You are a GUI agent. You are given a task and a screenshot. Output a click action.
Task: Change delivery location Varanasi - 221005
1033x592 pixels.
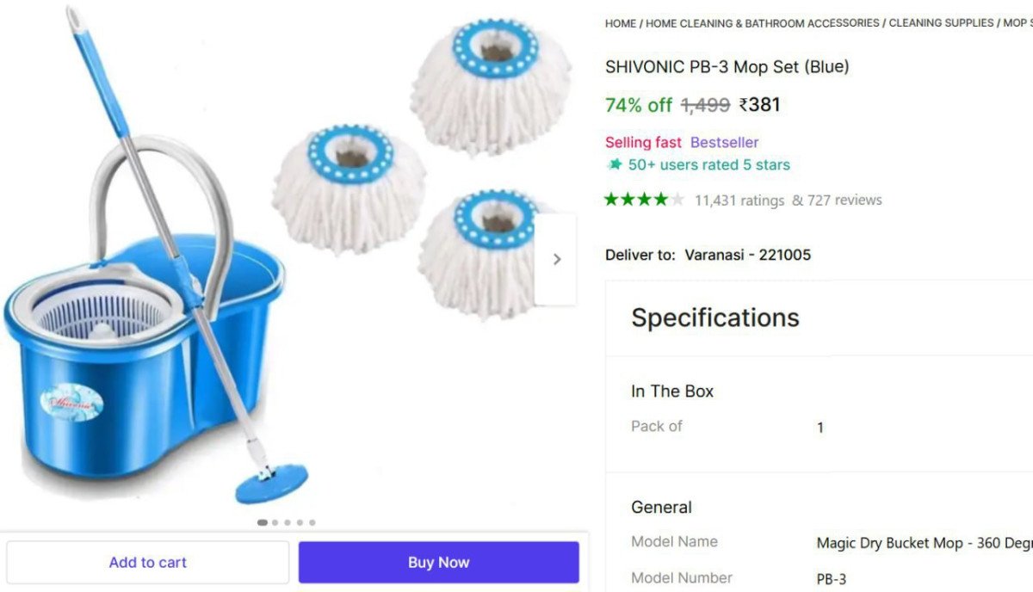pos(747,255)
